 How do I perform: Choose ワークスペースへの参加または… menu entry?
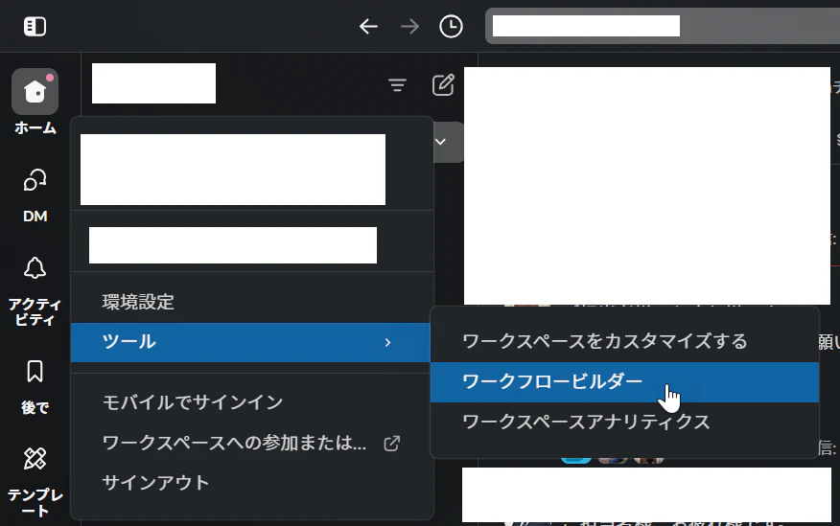click(x=250, y=443)
